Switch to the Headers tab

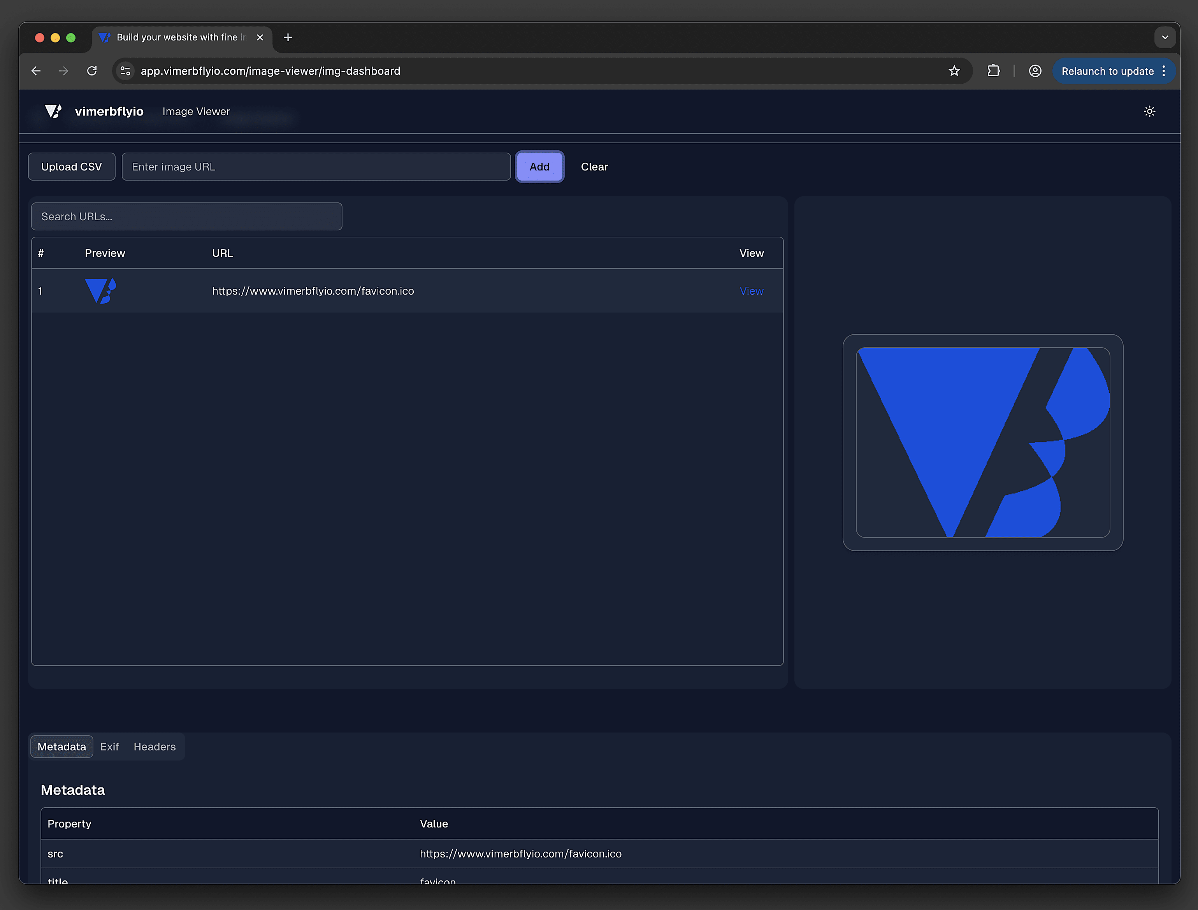[x=155, y=747]
